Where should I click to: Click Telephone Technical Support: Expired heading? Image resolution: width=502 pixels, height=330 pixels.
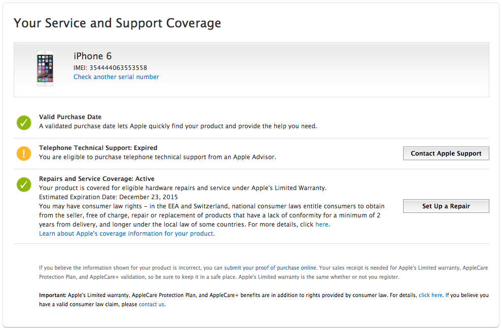[98, 148]
